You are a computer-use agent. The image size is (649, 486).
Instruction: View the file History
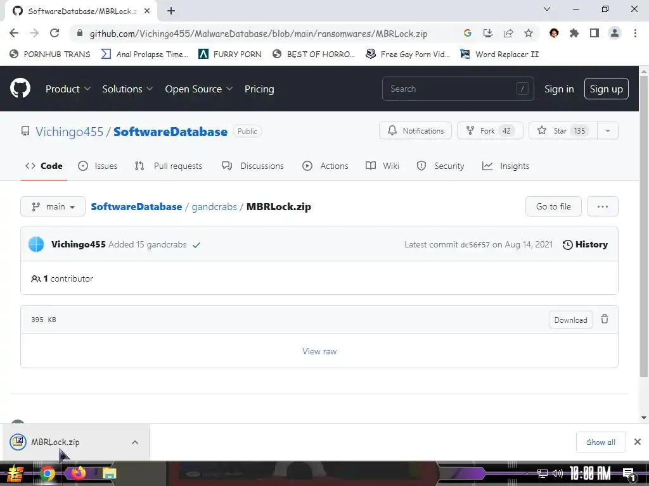(585, 245)
